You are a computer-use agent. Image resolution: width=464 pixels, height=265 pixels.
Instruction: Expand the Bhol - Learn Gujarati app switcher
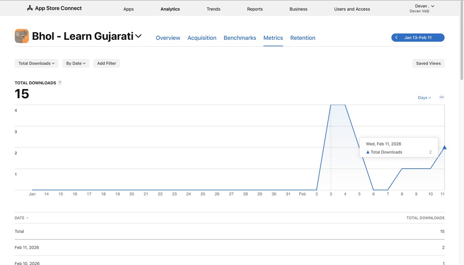click(x=138, y=36)
